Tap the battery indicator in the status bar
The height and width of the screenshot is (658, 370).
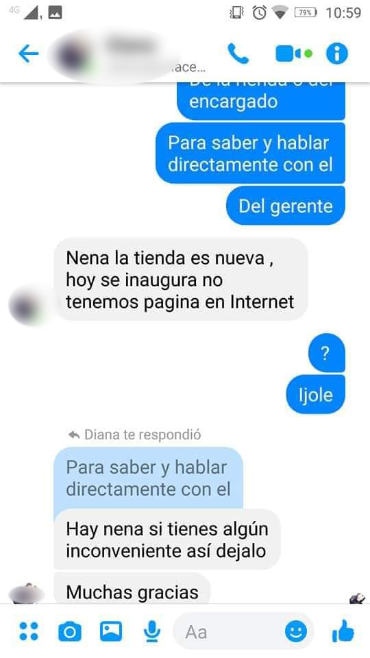pos(306,12)
